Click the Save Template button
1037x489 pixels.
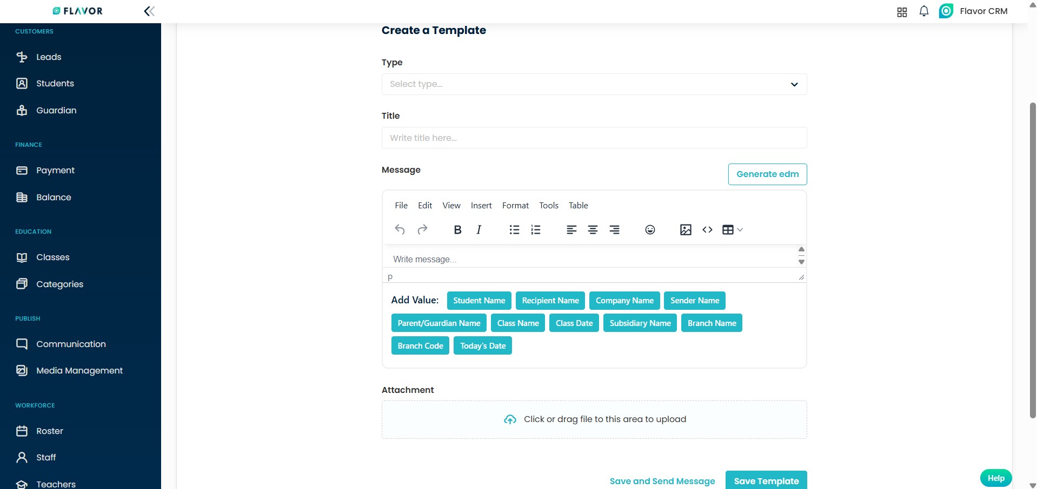(x=766, y=481)
